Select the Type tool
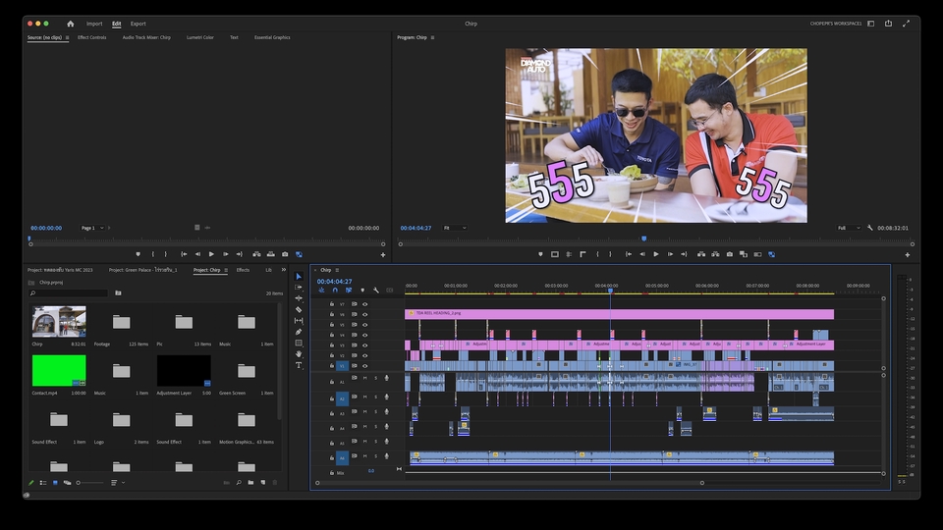Screen dimensions: 943x530 pos(299,365)
